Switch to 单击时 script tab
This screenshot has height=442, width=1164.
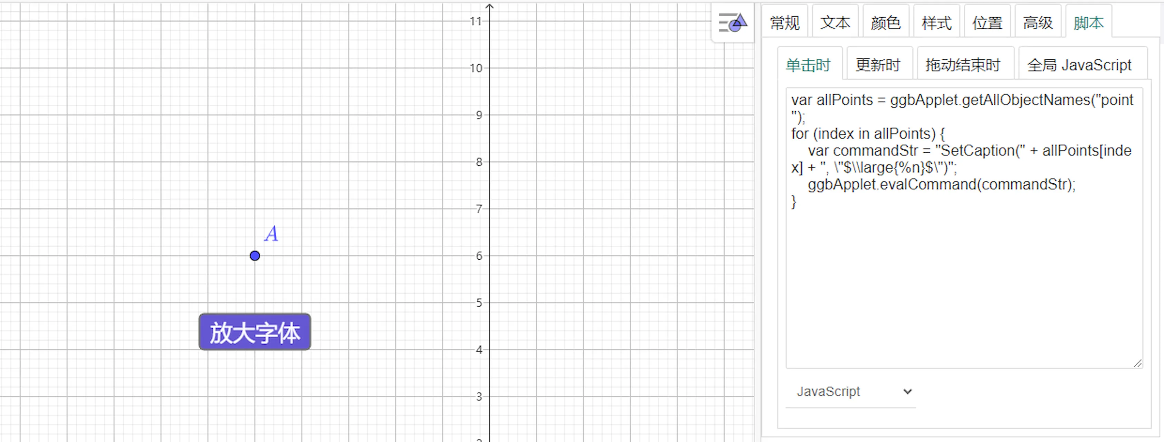tap(808, 65)
